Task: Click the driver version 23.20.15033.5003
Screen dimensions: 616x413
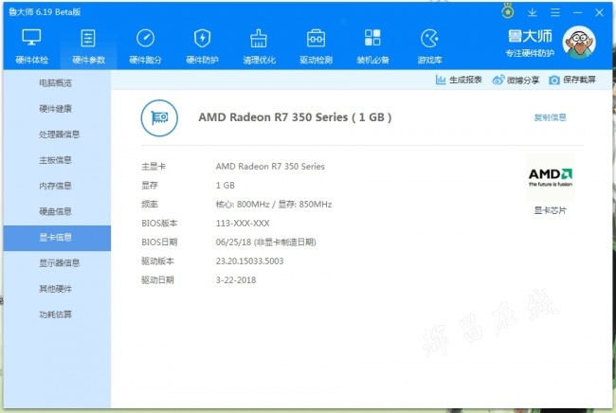Action: tap(249, 261)
